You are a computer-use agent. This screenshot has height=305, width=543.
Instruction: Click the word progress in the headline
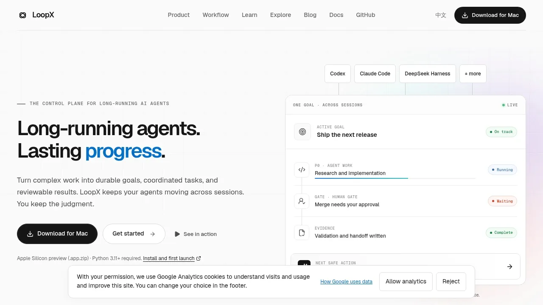pyautogui.click(x=123, y=151)
